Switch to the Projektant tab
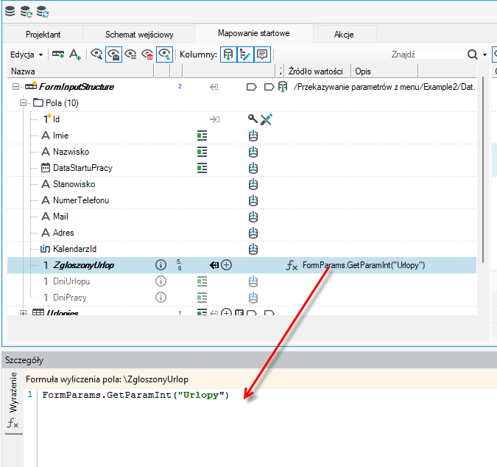The image size is (497, 467). tap(43, 34)
